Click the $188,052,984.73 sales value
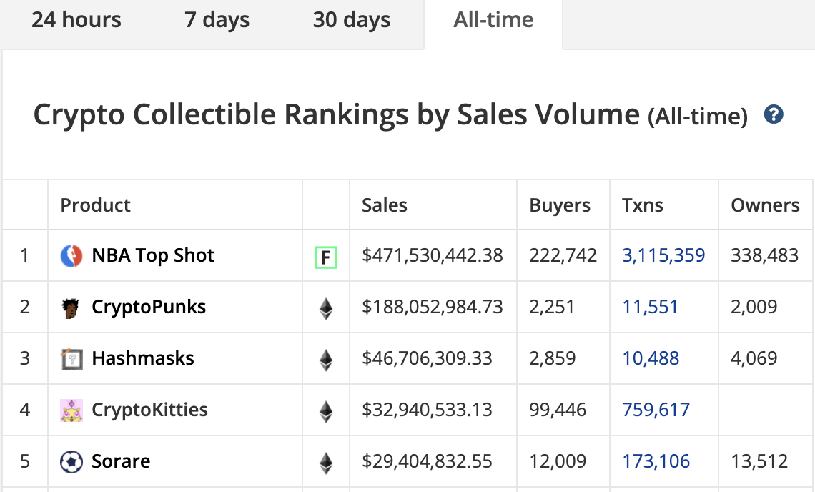The image size is (815, 492). coord(433,307)
